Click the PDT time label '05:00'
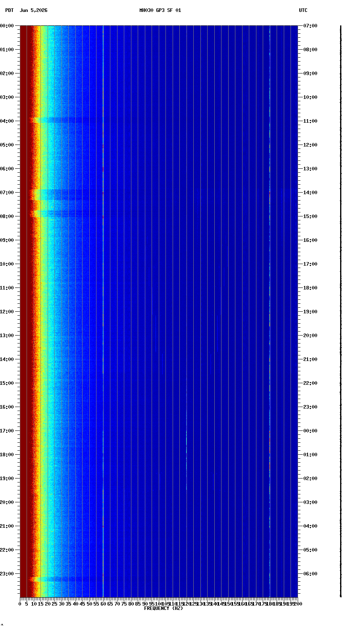358x629 pixels. 7,145
